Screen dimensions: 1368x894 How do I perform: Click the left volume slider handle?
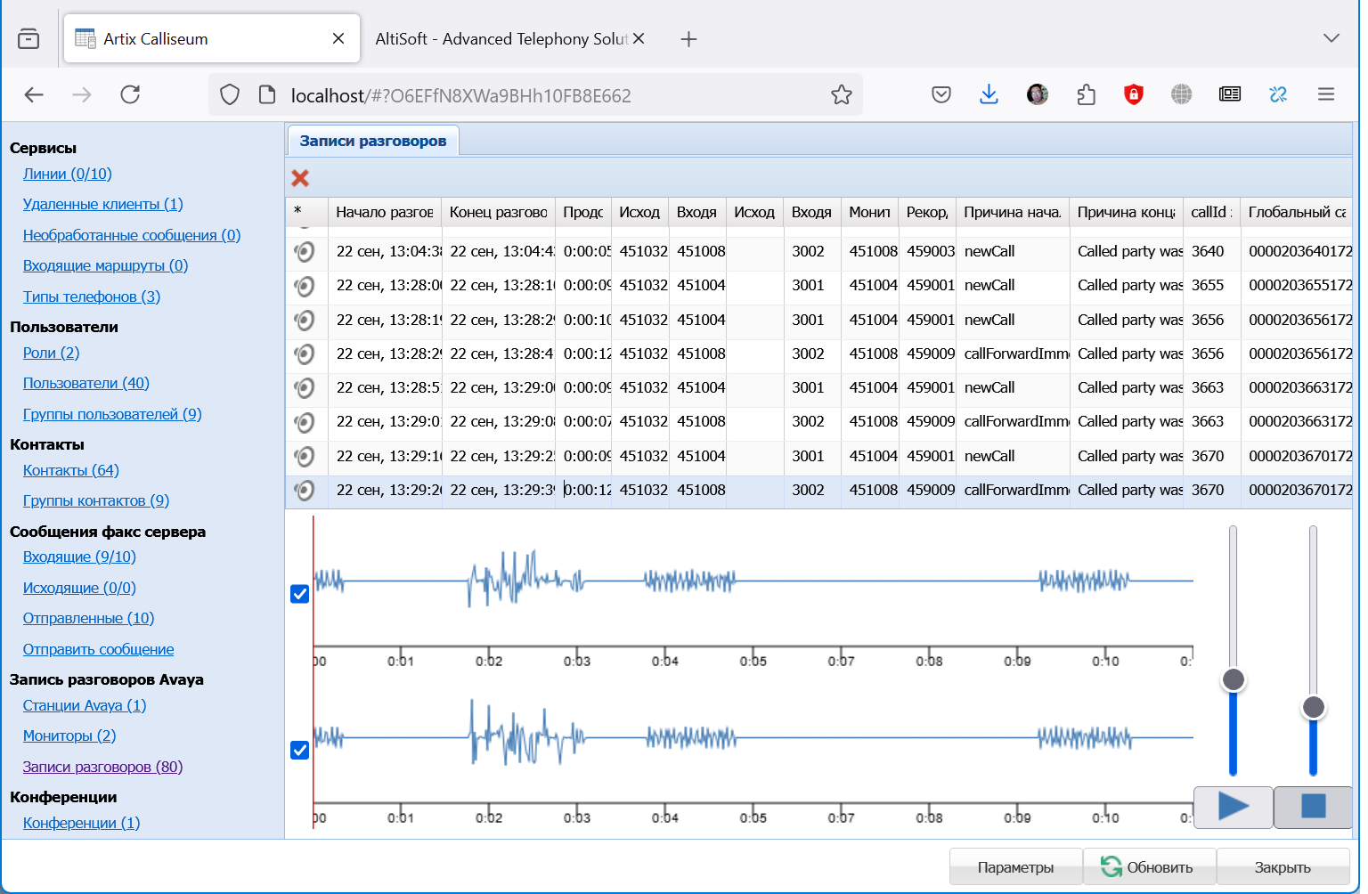coord(1234,680)
